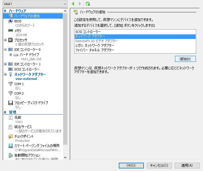203x171 pixels.
Task: Click the tree scrollbar up arrow
Action: pyautogui.click(x=65, y=11)
